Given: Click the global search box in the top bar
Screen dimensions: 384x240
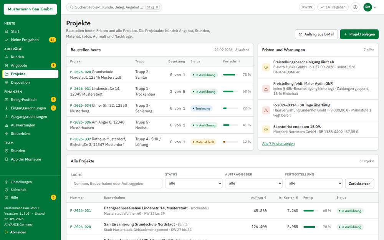Looking at the screenshot, I should click(x=114, y=7).
